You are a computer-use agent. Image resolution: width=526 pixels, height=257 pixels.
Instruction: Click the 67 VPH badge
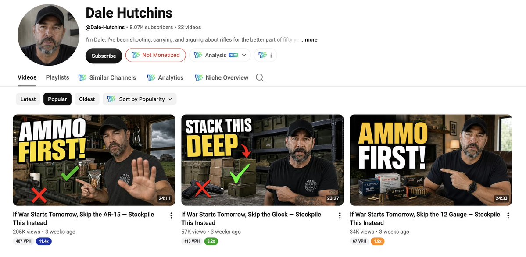coord(359,241)
